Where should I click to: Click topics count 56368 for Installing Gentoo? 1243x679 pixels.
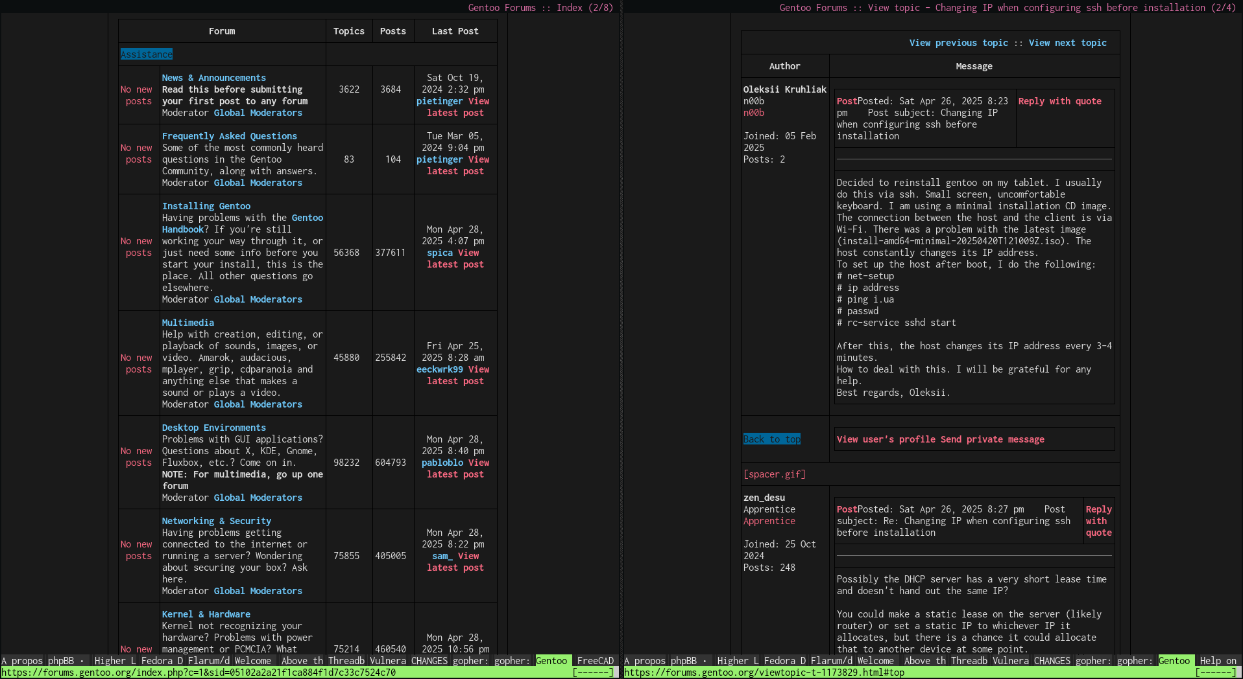(346, 253)
